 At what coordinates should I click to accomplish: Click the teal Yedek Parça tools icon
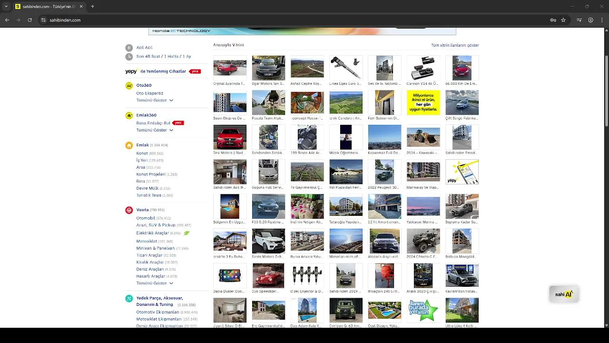click(129, 298)
